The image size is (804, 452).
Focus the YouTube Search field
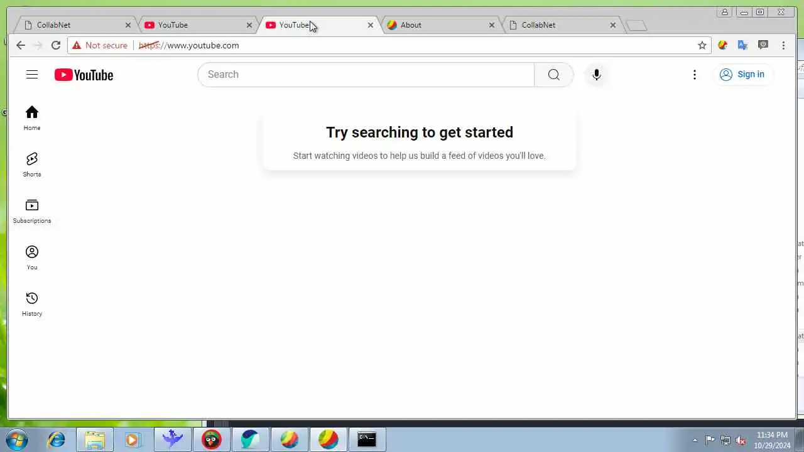click(x=366, y=75)
